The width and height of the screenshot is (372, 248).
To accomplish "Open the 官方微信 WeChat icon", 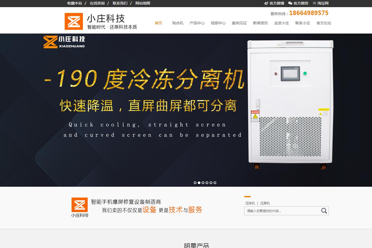I will (290, 3).
